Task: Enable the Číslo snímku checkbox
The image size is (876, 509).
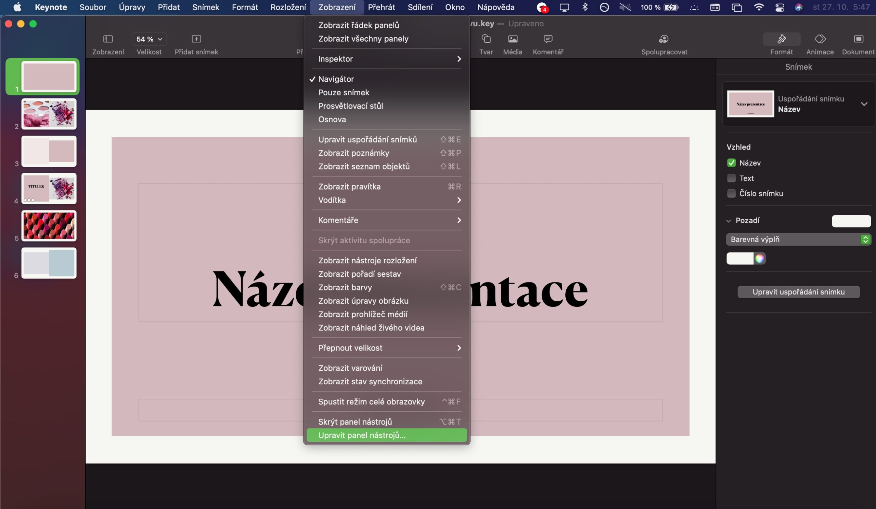Action: pyautogui.click(x=731, y=193)
